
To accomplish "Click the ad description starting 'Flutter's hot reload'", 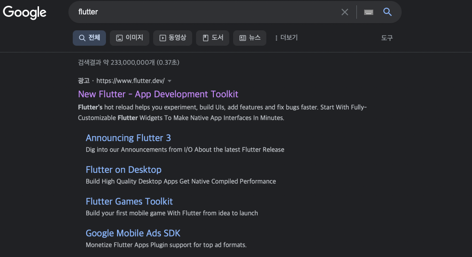I will tap(222, 113).
